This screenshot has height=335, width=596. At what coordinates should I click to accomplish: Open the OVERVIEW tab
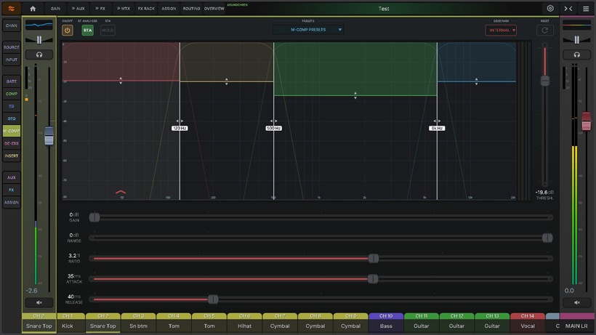pos(214,8)
